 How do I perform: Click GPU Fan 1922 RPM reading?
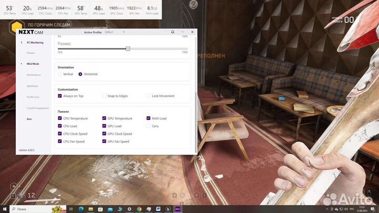click(x=134, y=10)
